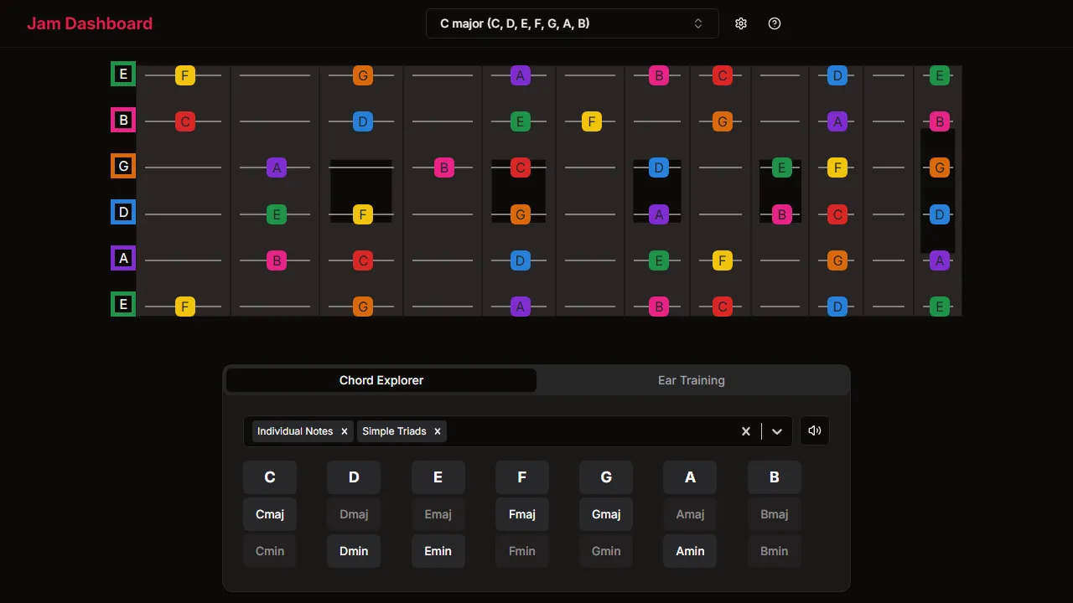Click the green E note at the twelfth fret
The width and height of the screenshot is (1073, 603).
tap(938, 74)
